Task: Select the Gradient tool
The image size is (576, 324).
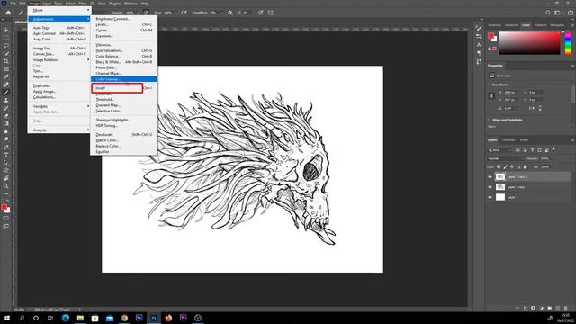Action: pyautogui.click(x=6, y=123)
